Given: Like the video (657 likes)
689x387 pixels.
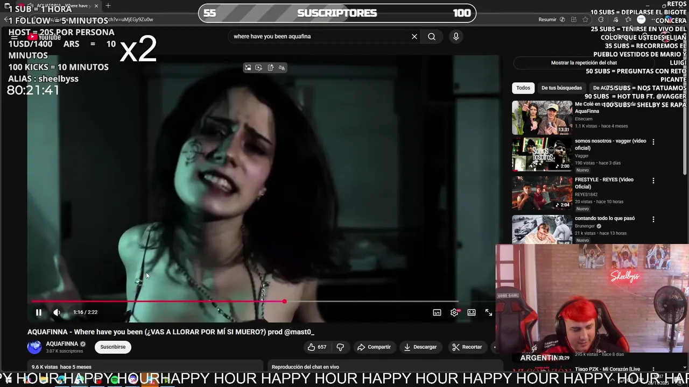Looking at the screenshot, I should pos(317,347).
